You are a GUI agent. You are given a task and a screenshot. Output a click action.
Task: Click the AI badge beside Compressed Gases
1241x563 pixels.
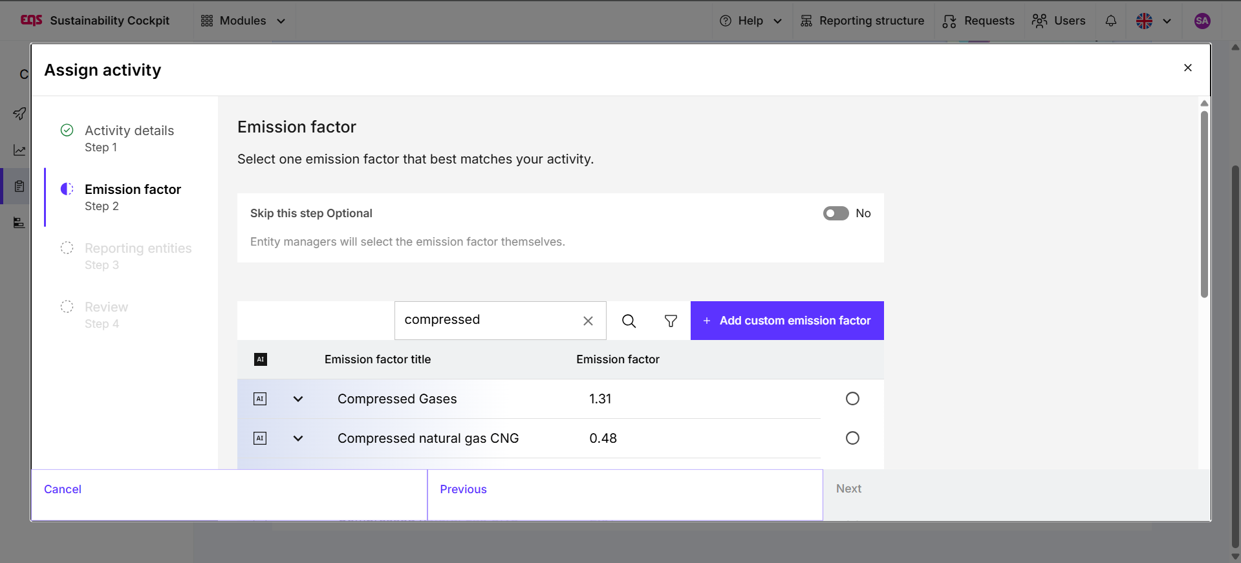click(x=260, y=399)
